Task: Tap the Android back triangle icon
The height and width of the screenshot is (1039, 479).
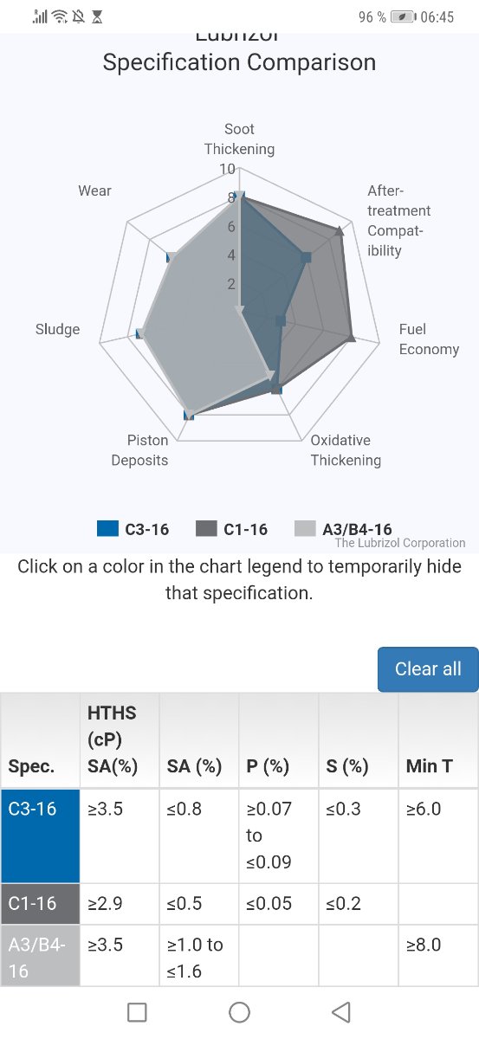Action: pos(341,1011)
